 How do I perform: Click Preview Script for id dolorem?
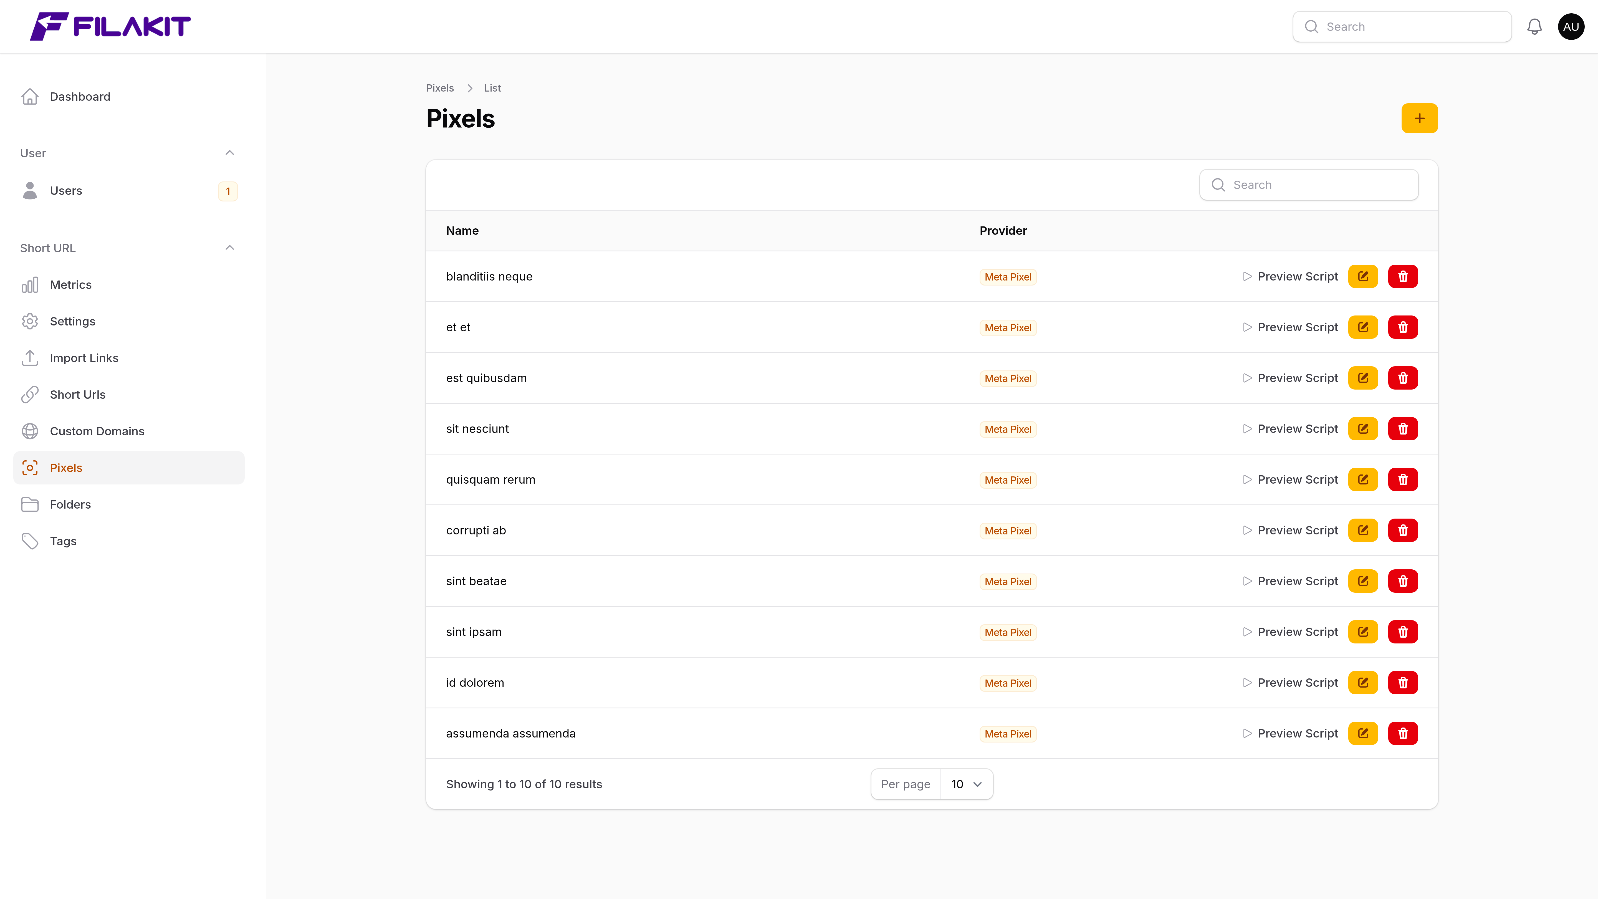(x=1290, y=683)
